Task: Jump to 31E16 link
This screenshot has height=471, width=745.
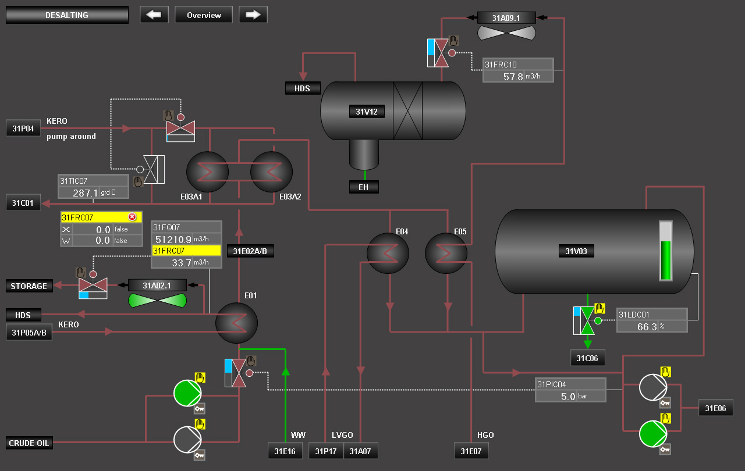Action: [285, 451]
